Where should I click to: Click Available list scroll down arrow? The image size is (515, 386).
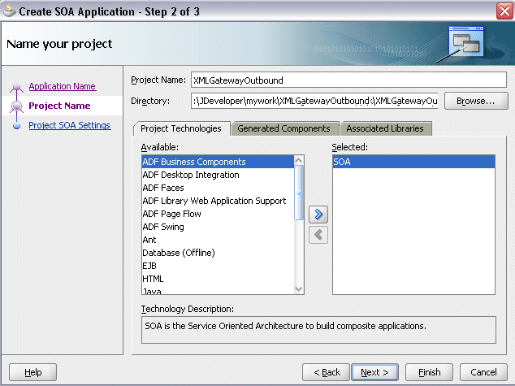tap(299, 289)
